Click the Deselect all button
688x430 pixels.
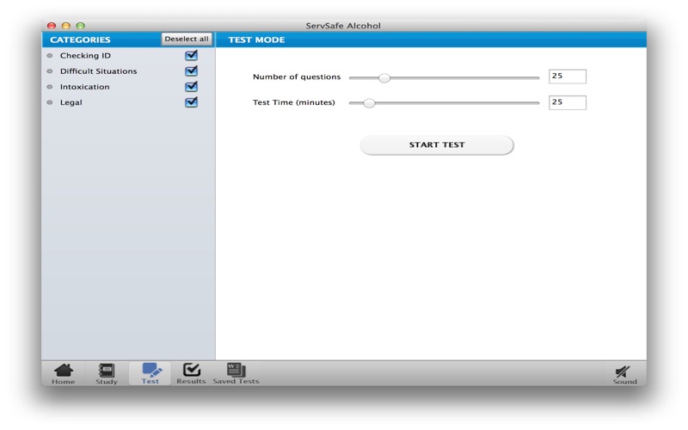click(187, 39)
